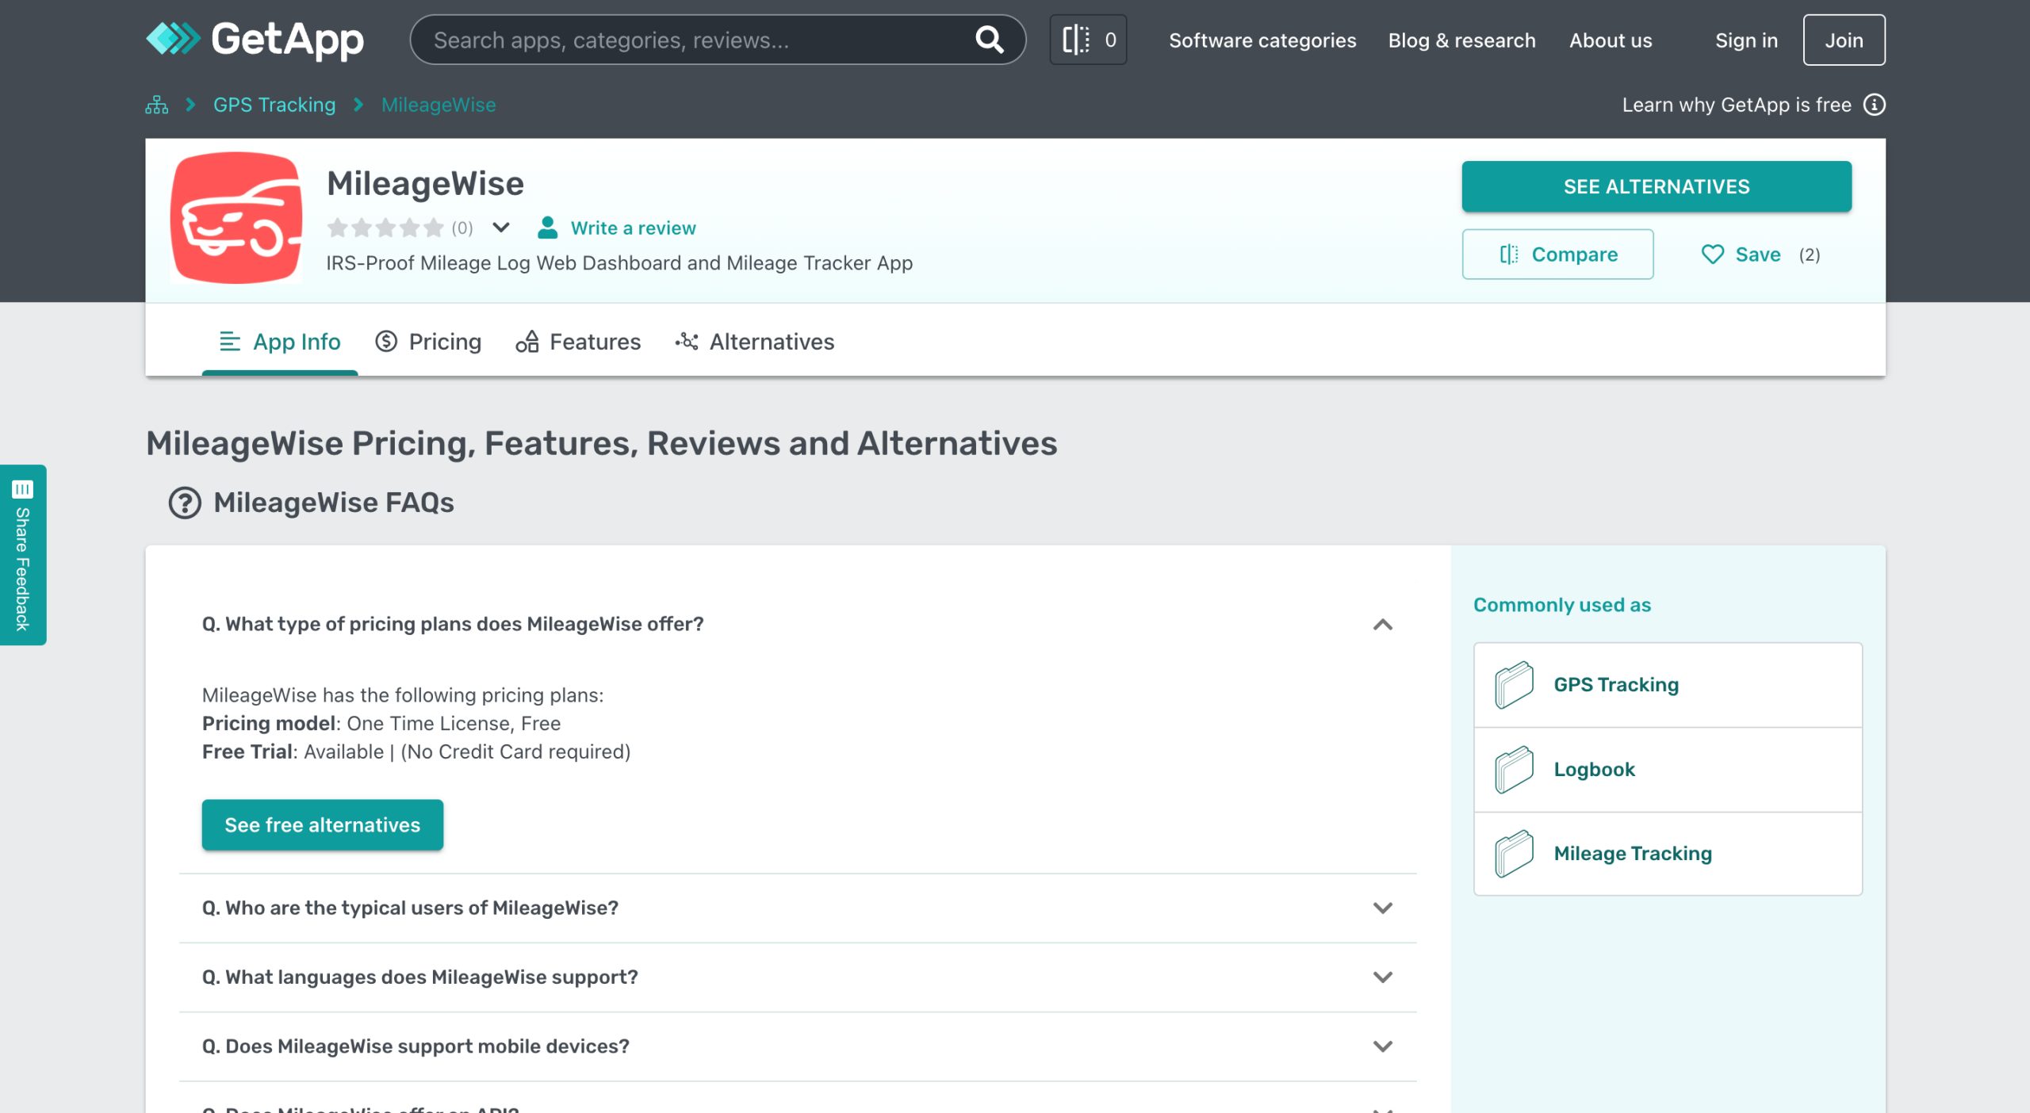Switch to the App Info tab
The height and width of the screenshot is (1113, 2030).
pyautogui.click(x=280, y=342)
